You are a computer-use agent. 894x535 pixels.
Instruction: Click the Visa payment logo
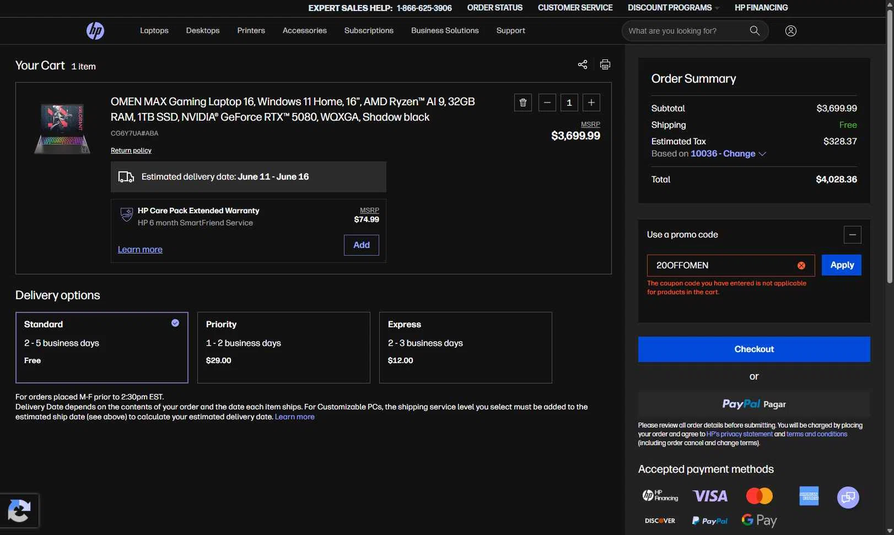click(x=710, y=496)
